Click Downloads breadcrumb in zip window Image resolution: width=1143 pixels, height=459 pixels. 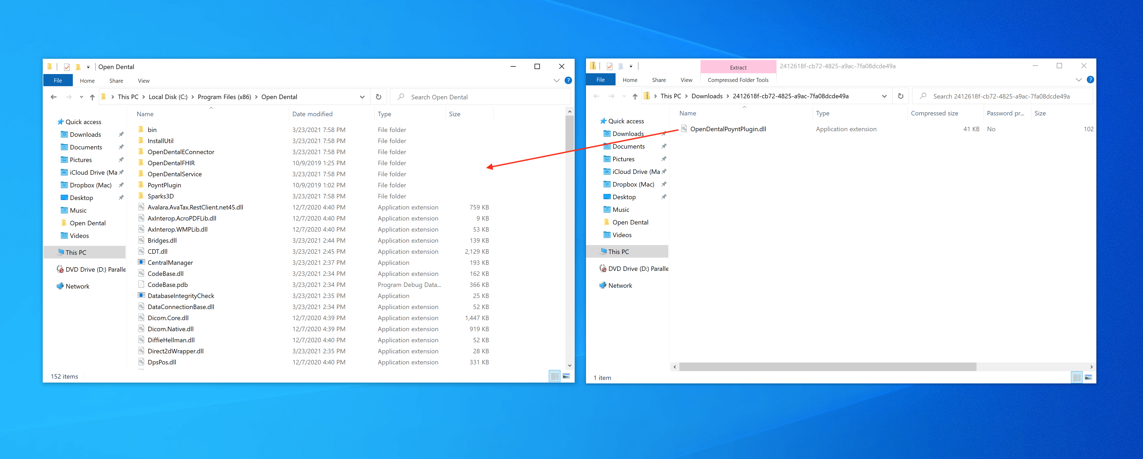click(x=707, y=96)
